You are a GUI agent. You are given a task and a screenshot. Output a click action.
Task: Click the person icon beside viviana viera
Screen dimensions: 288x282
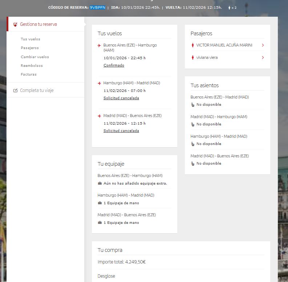[x=192, y=57]
